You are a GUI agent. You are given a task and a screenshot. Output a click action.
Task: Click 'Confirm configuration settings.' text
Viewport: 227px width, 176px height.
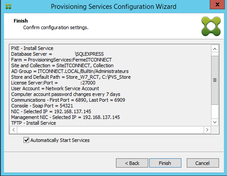(56, 27)
